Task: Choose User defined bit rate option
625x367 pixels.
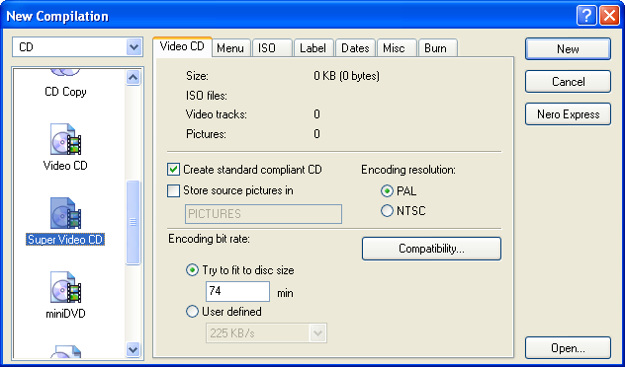Action: click(x=192, y=312)
